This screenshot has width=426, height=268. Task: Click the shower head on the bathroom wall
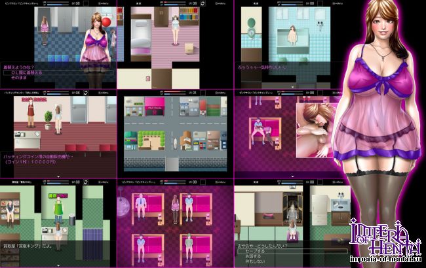320,25
